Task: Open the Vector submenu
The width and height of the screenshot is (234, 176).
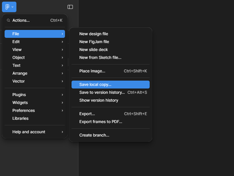Action: (35, 81)
